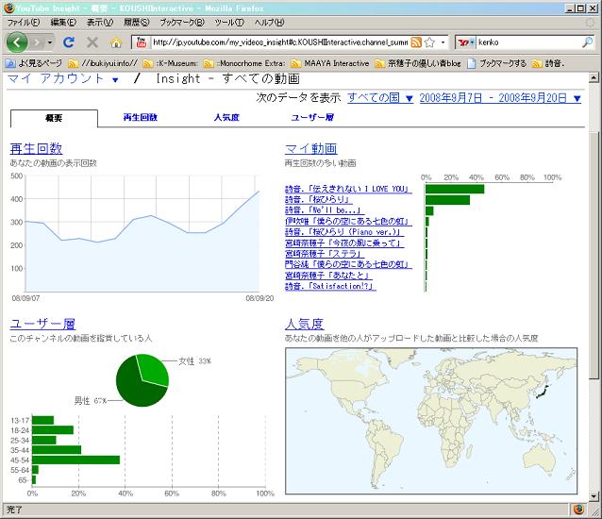Reload the page with the refresh icon
Screen dimensions: 602x519
click(69, 42)
